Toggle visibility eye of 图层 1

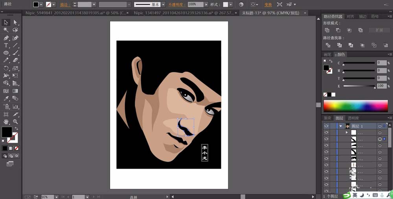click(326, 126)
